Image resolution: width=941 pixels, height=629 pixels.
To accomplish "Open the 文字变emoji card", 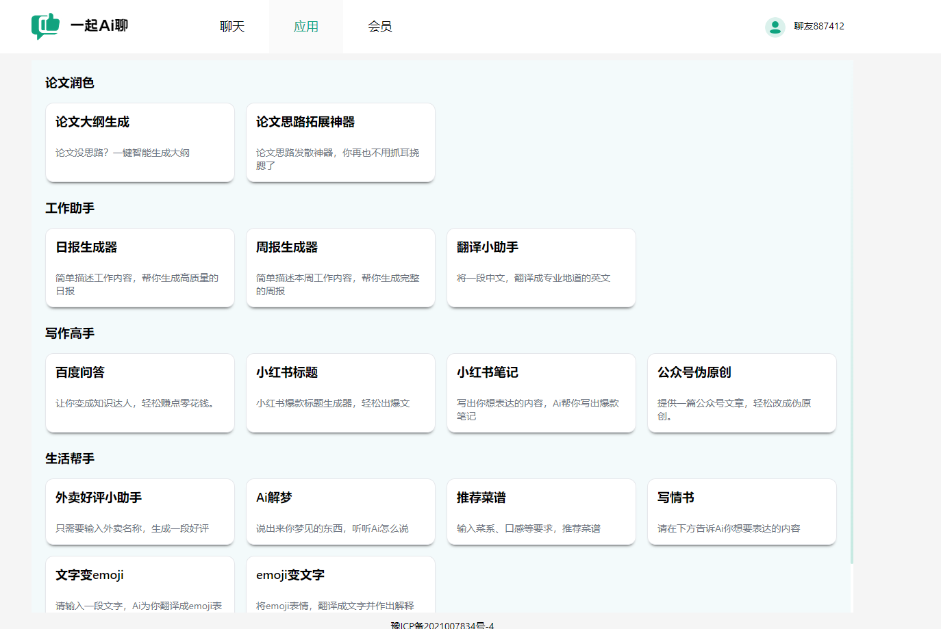I will coord(140,585).
